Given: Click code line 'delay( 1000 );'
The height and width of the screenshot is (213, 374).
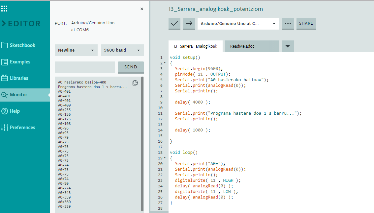Looking at the screenshot, I should pos(193,130).
